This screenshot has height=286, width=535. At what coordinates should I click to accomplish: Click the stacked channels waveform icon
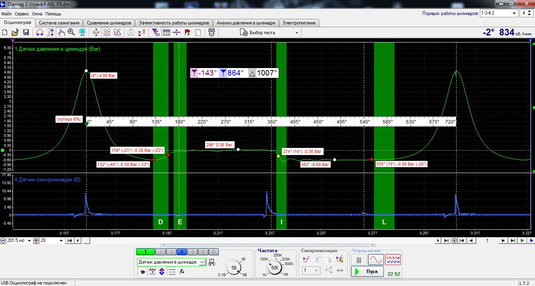click(x=107, y=33)
